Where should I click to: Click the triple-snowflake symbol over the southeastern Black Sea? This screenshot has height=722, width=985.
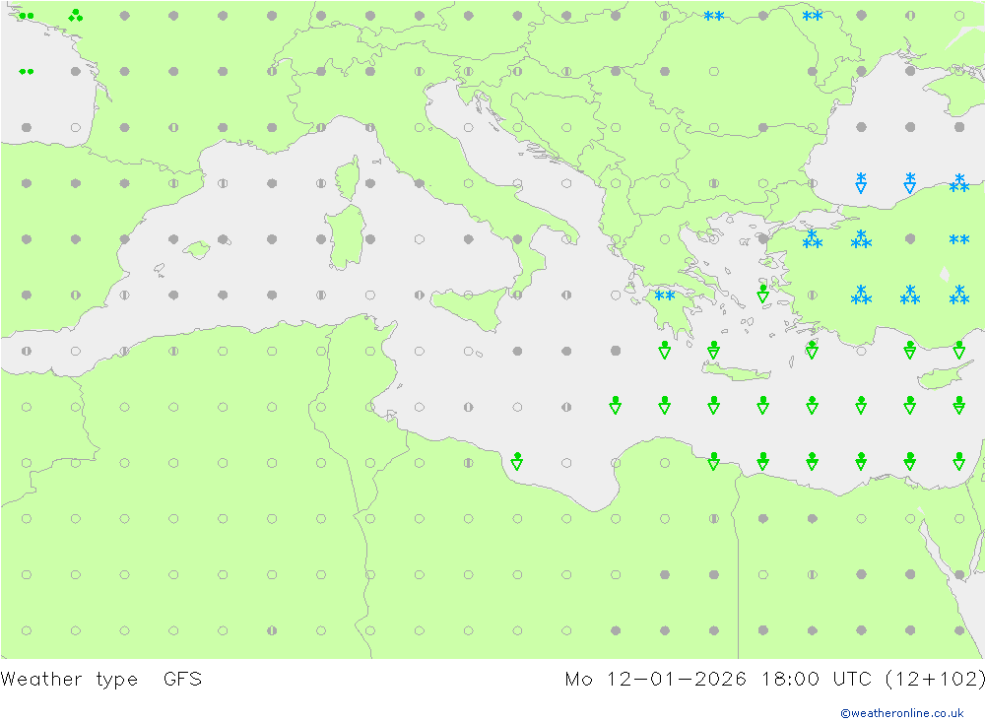[958, 183]
